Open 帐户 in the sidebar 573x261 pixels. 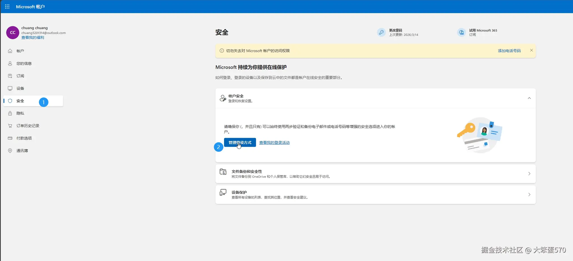click(x=33, y=51)
